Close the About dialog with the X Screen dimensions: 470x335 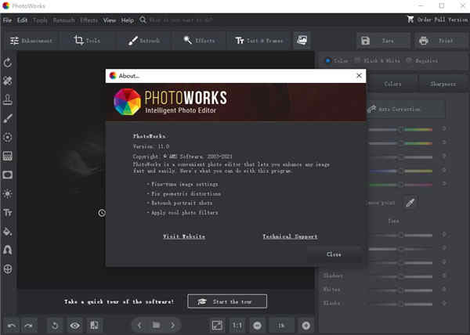(359, 76)
